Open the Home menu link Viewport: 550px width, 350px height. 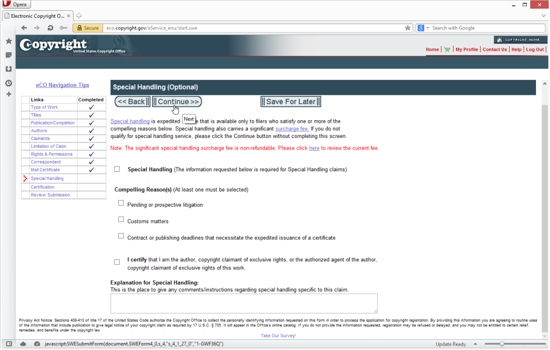point(432,49)
